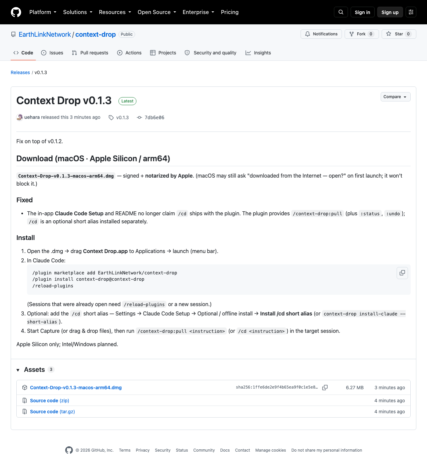Open the Projects tab
427x468 pixels.
click(163, 53)
